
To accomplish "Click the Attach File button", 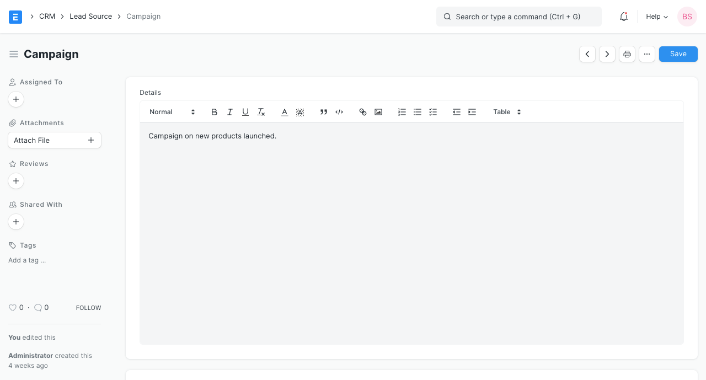I will (x=55, y=140).
